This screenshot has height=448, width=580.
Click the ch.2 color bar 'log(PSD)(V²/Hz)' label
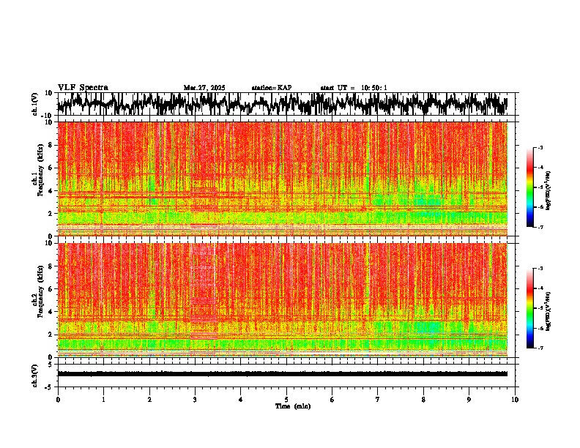pos(549,311)
